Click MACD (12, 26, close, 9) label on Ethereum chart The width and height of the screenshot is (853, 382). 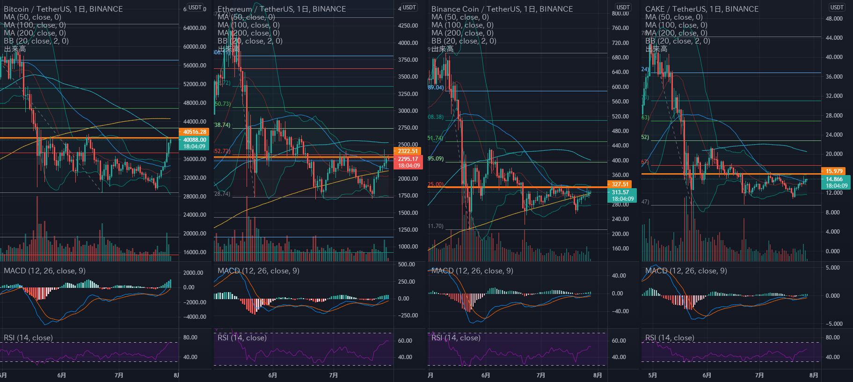point(258,271)
